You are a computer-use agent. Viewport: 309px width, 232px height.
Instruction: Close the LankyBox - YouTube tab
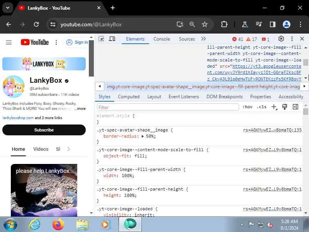coord(99,8)
